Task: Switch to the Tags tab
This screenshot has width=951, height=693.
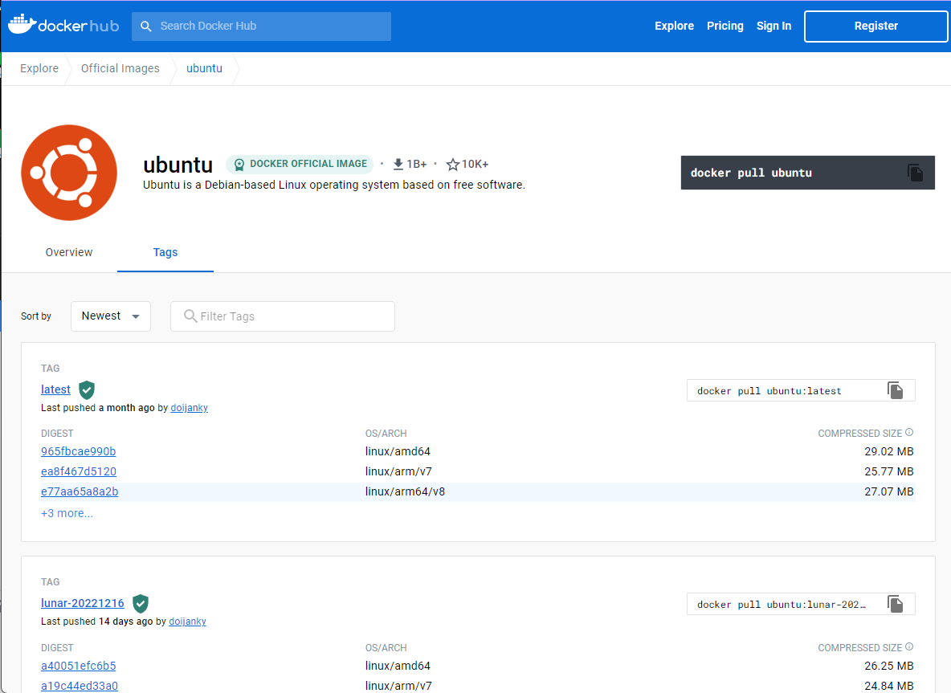Action: [x=165, y=252]
